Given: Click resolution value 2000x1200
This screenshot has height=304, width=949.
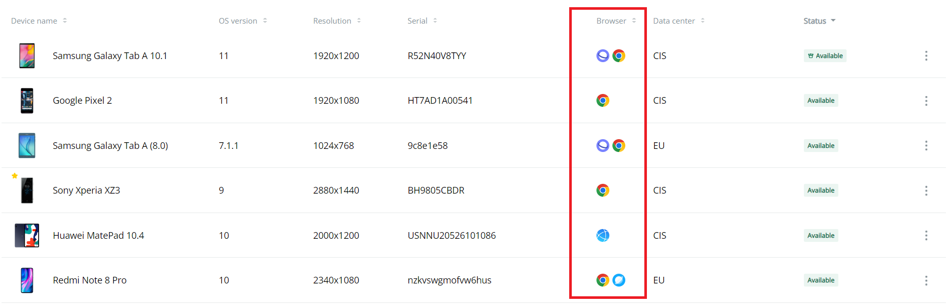Looking at the screenshot, I should click(336, 235).
